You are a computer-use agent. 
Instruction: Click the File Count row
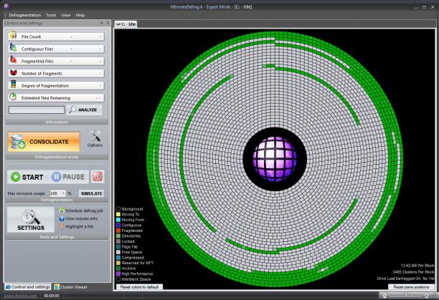[56, 37]
